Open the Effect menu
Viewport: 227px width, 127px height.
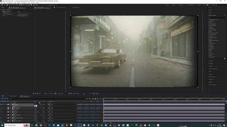[x=19, y=3]
